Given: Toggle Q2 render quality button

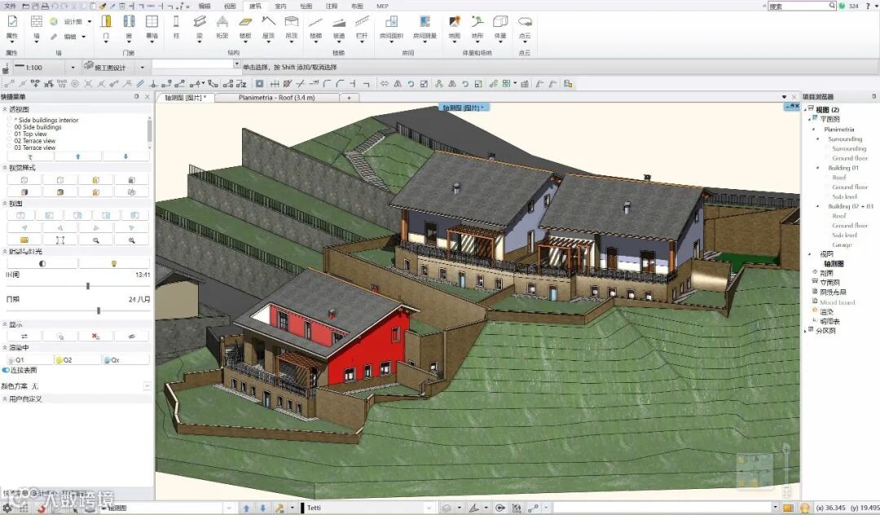Looking at the screenshot, I should (x=78, y=359).
